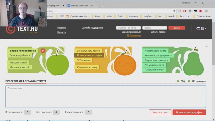Screen dimensions: 215x121
Task: Open SEO анализ menu item
Action: coord(83,60)
